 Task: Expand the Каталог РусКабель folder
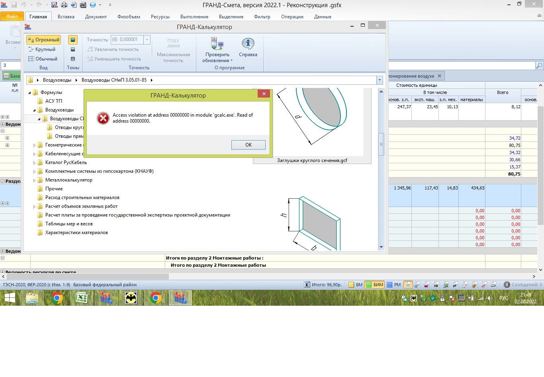(x=34, y=163)
